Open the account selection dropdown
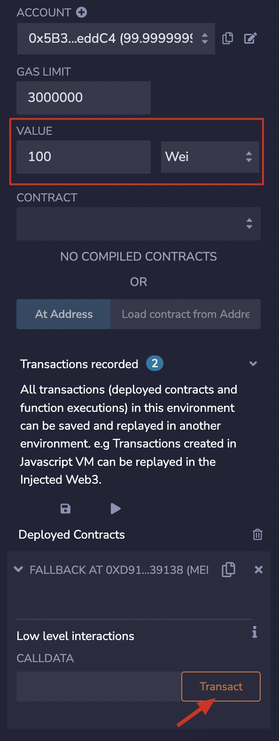This screenshot has width=279, height=741. click(116, 39)
